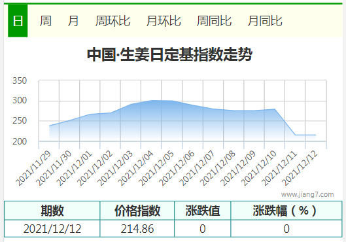The height and width of the screenshot is (242, 346).
Task: Click the 350 y-axis label
Action: click(x=20, y=80)
